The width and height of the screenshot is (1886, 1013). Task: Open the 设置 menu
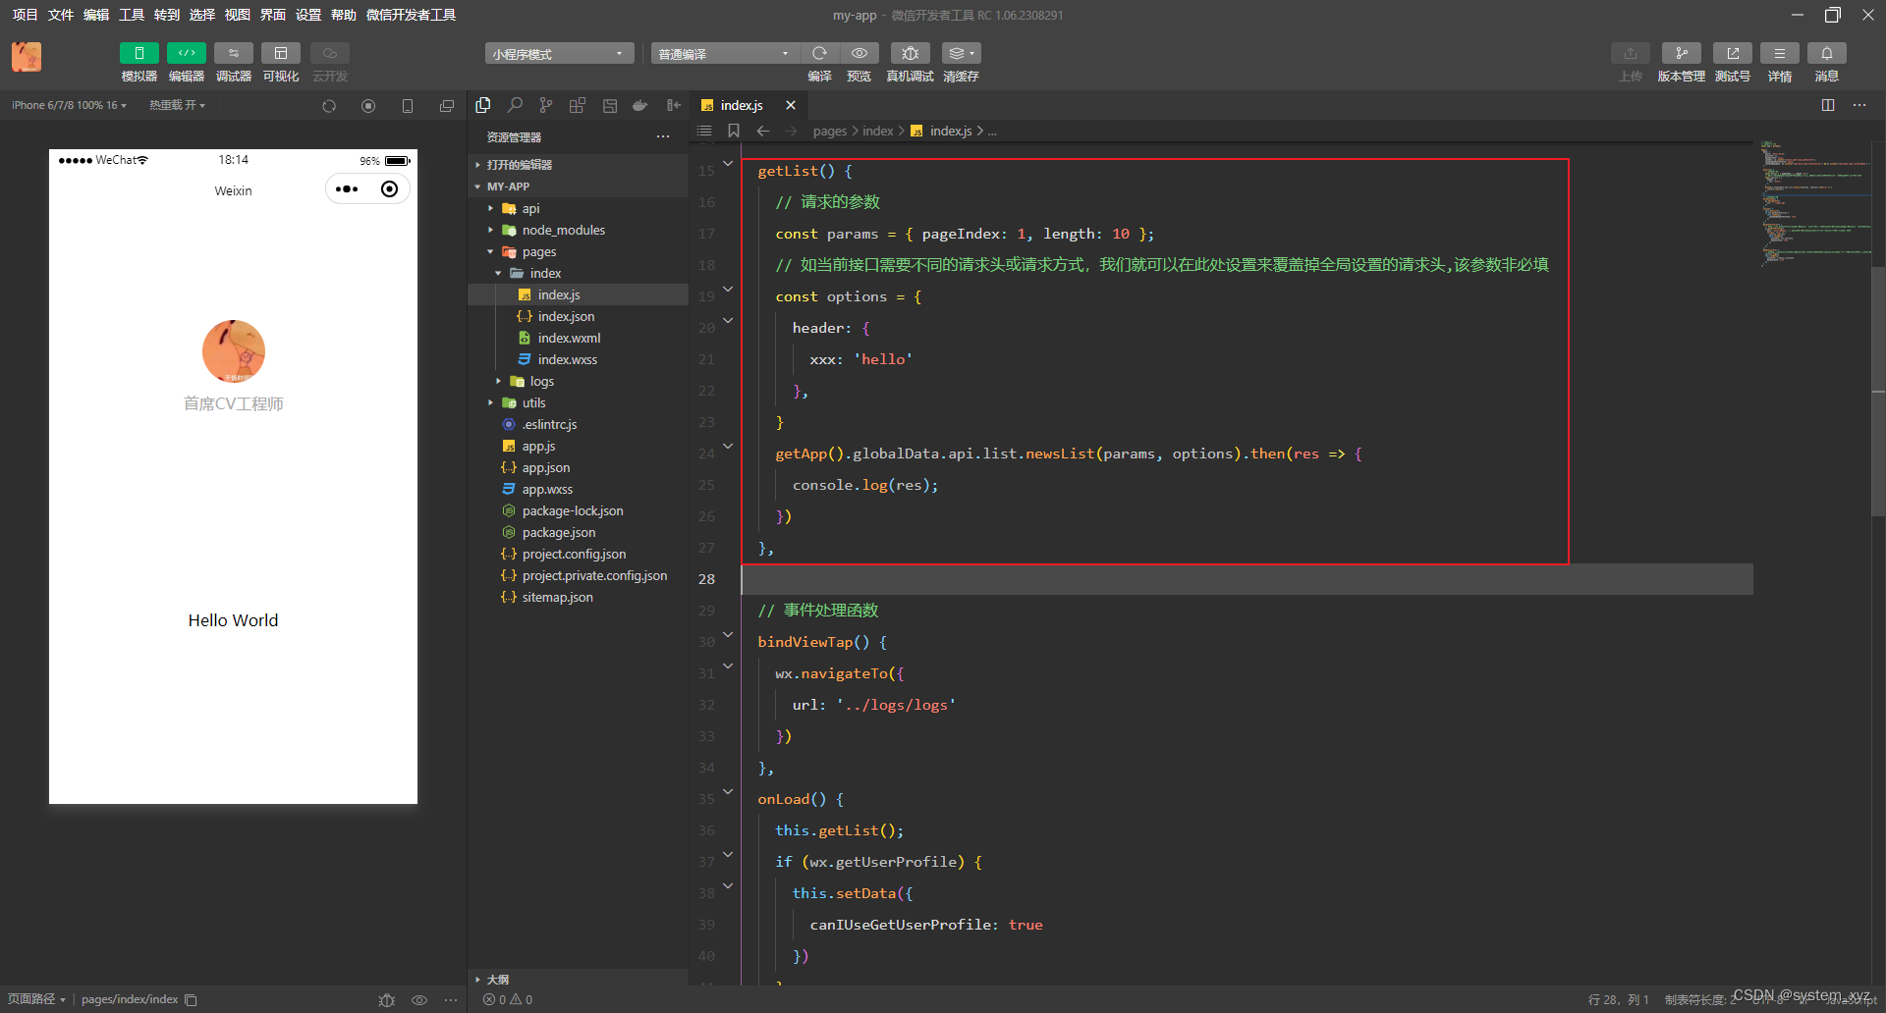(x=307, y=15)
